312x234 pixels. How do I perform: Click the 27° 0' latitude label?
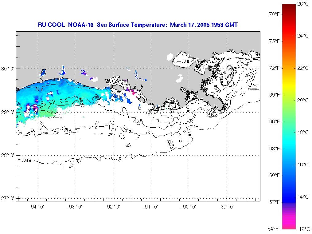8,199
